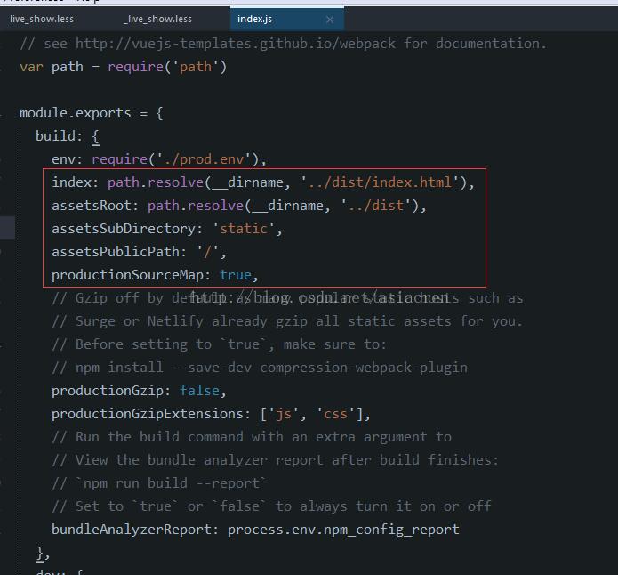The width and height of the screenshot is (618, 575).
Task: Place cursor on 'module.exports = {' line
Action: (x=92, y=113)
